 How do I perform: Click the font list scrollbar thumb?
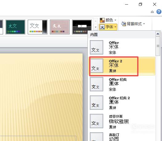click(158, 46)
